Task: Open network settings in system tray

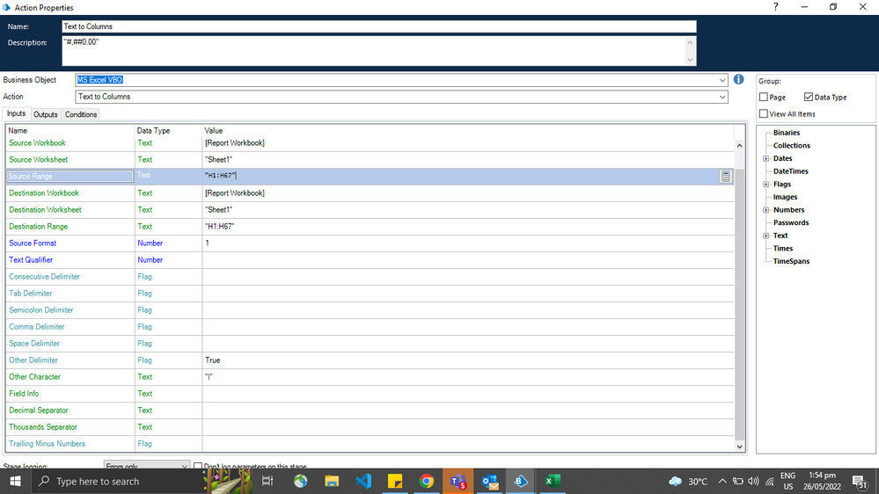Action: 770,482
